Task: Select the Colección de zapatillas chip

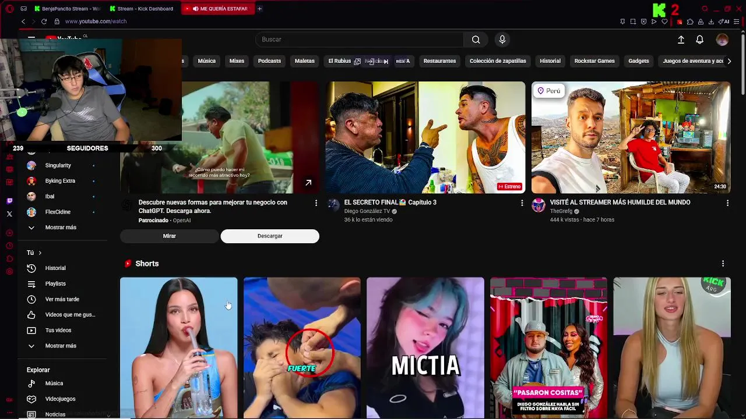Action: pos(498,61)
